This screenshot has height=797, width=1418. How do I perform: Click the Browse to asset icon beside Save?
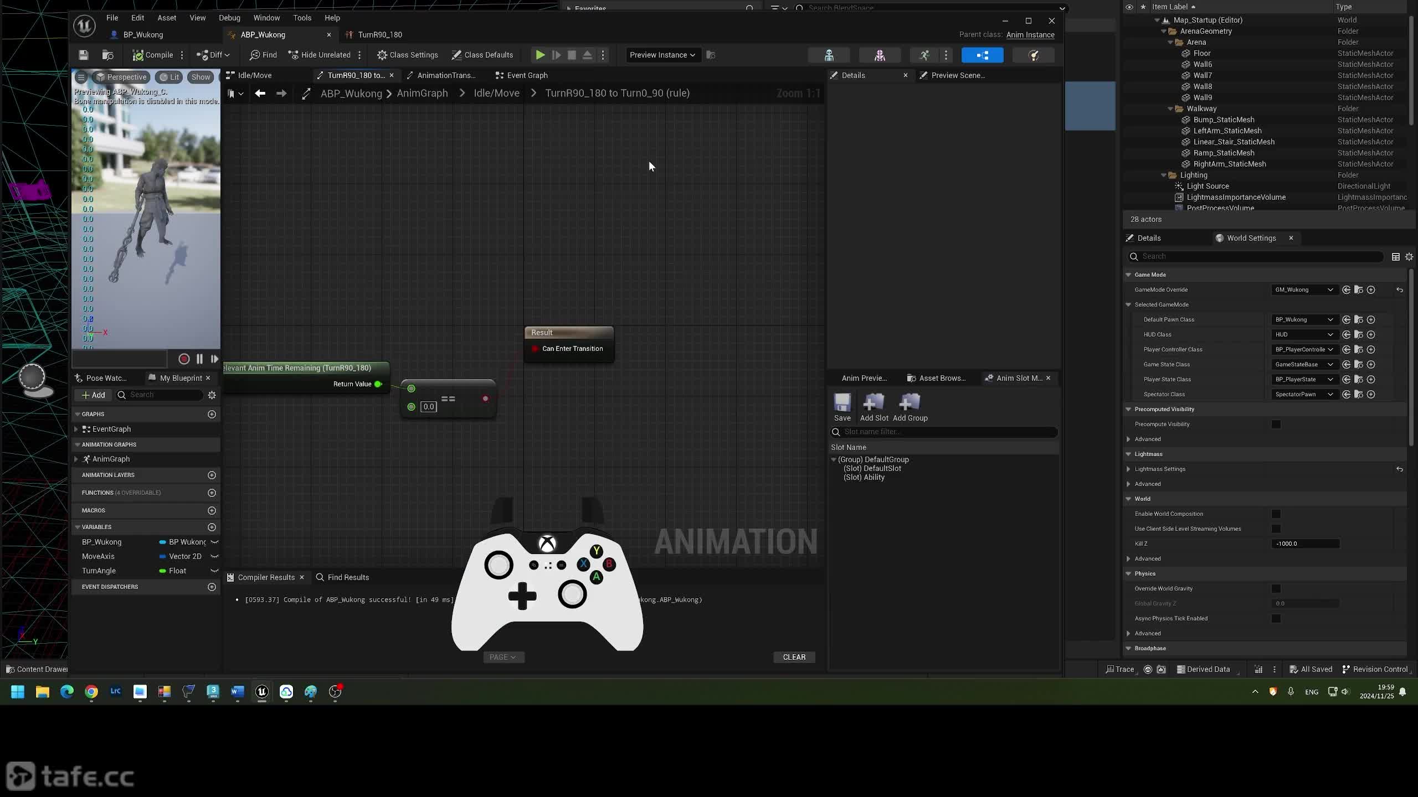click(x=108, y=55)
